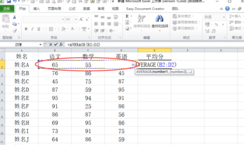The height and width of the screenshot is (145, 244).
Task: Click inside the formula bar text
Action: 84,45
